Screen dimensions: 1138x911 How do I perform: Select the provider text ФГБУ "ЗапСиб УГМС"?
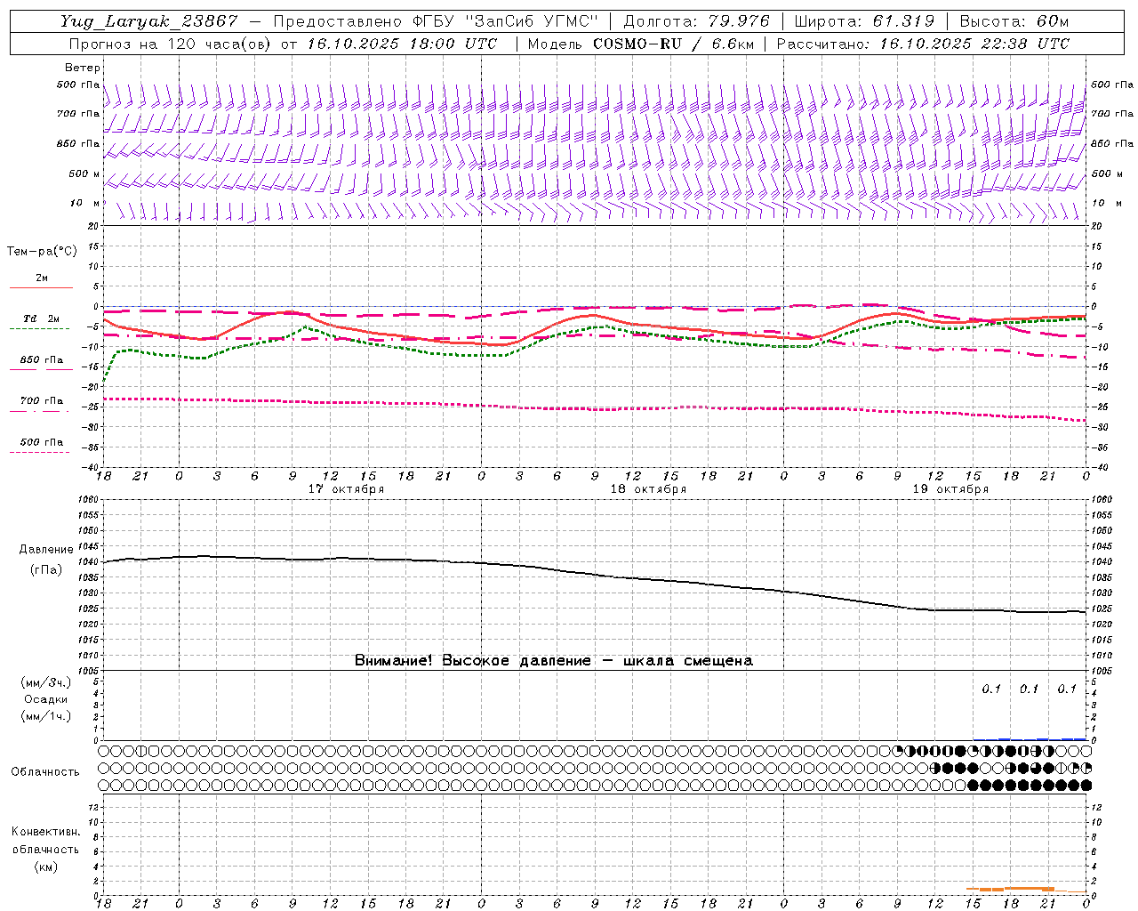(506, 22)
